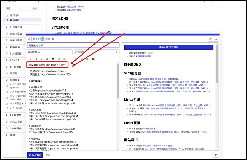
Task: Toggle bold formatting in the composer toolbar
Action: 36,59
